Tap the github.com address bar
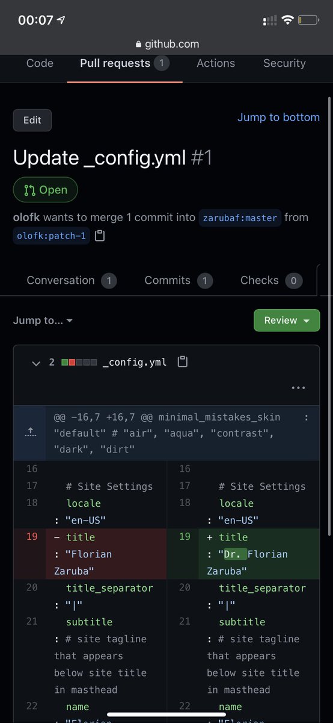The image size is (333, 723). pyautogui.click(x=166, y=44)
